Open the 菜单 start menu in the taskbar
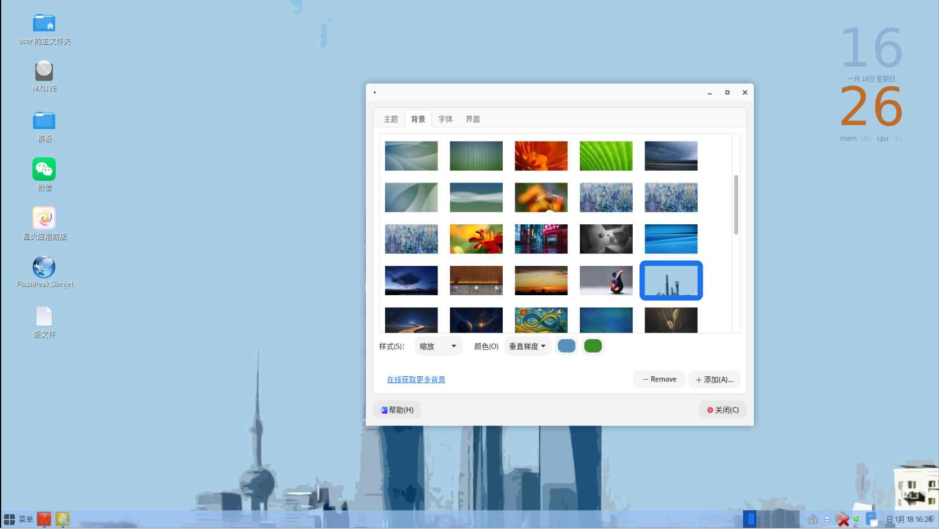Image resolution: width=939 pixels, height=529 pixels. pyautogui.click(x=19, y=519)
